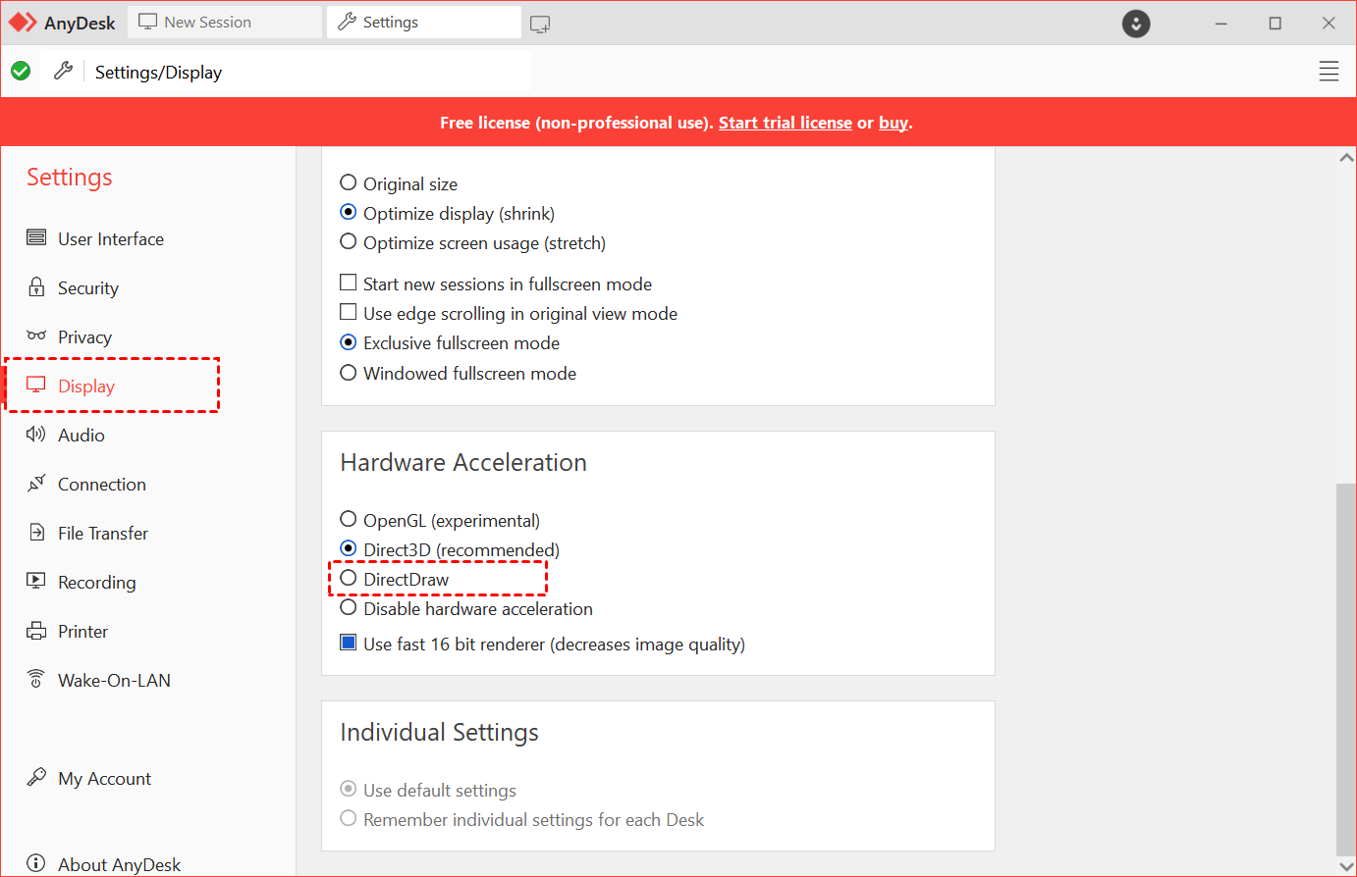Open the File Transfer settings page
This screenshot has height=877, width=1357.
(103, 533)
